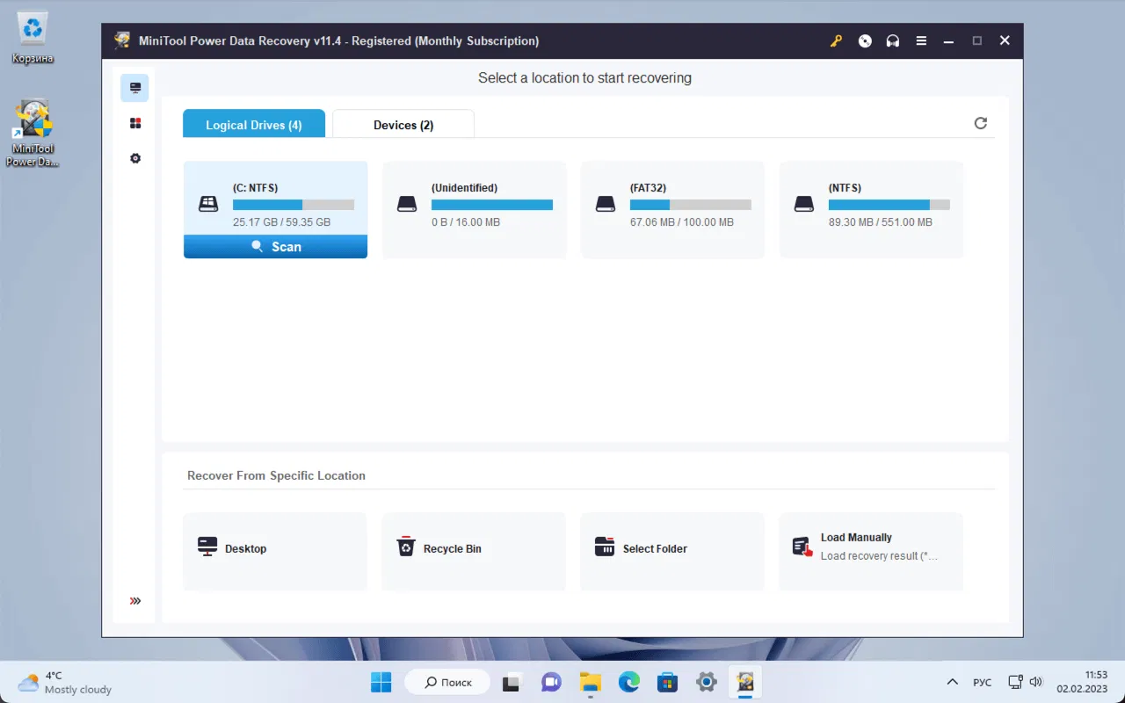Click the text '0 B / 16.00 MB'
1125x703 pixels.
466,222
